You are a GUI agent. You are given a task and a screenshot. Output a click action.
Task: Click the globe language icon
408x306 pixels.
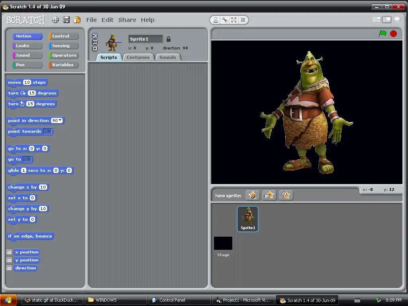[x=55, y=20]
